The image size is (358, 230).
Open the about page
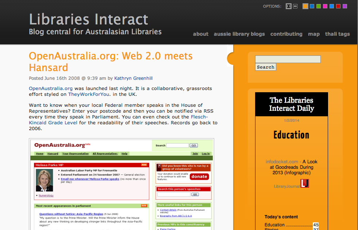[x=201, y=34]
